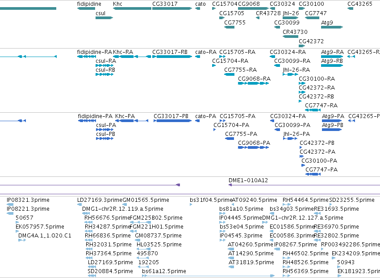Click the 495870 EST label
This screenshot has height=278, width=380.
tap(147, 253)
